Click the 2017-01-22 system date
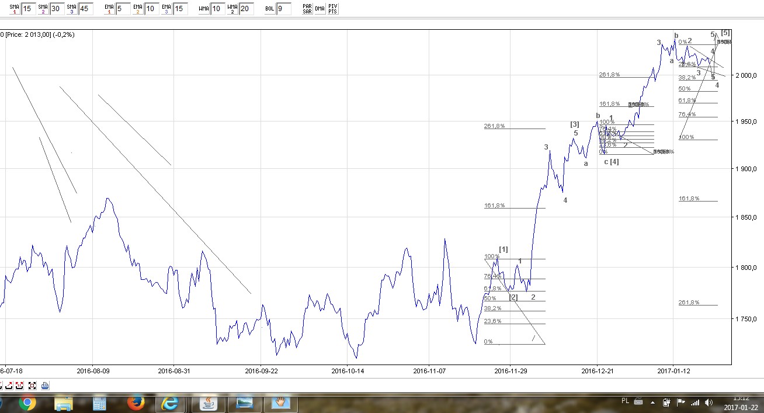The image size is (764, 413). point(741,408)
